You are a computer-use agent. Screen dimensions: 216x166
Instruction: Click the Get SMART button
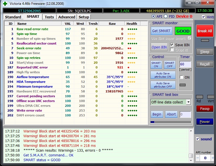161,31
